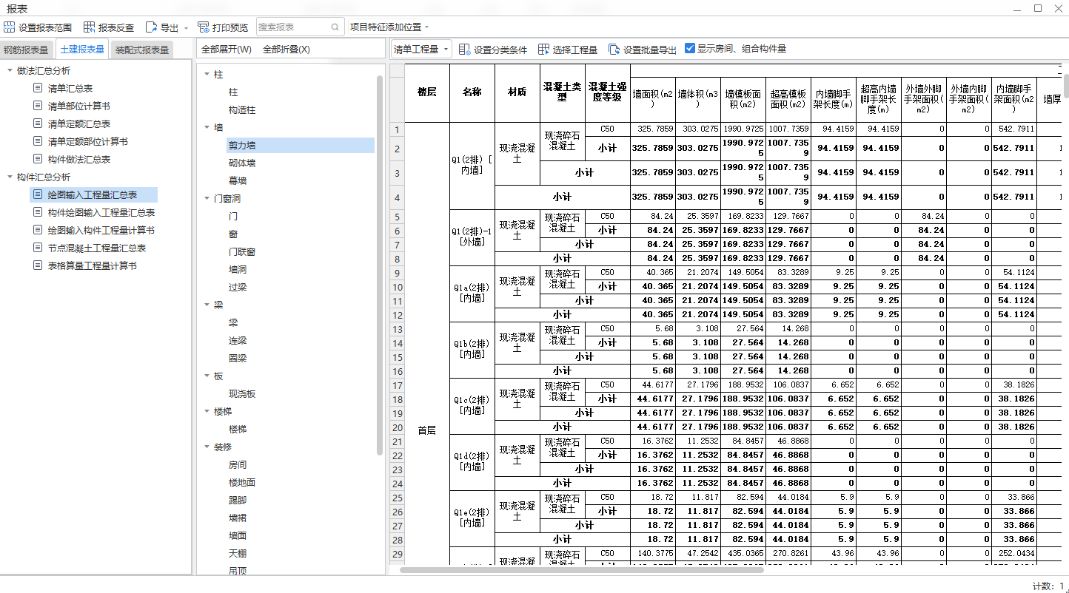Select 门联窗 in component list
The width and height of the screenshot is (1069, 593).
(242, 251)
